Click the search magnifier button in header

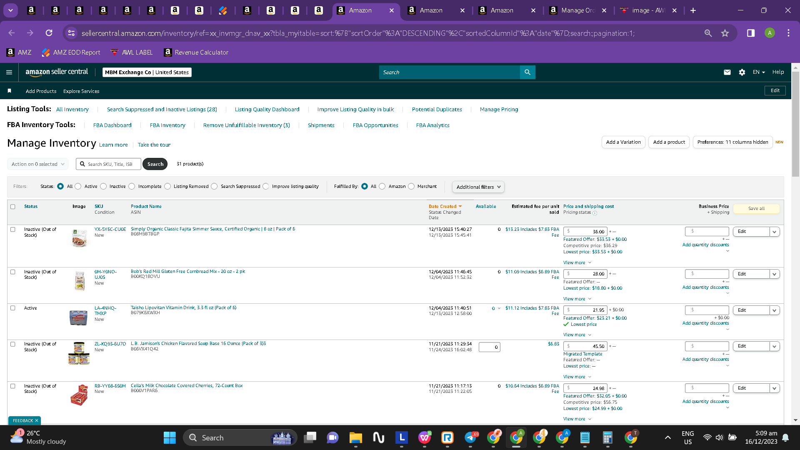pyautogui.click(x=527, y=72)
